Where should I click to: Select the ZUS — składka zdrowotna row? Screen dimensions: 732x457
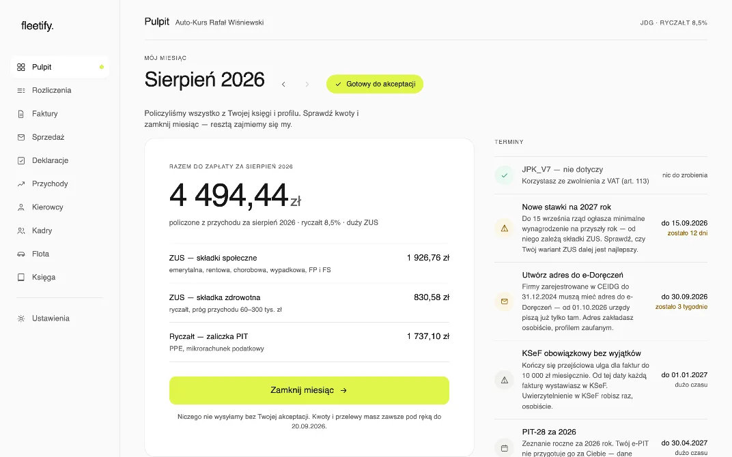pos(309,303)
